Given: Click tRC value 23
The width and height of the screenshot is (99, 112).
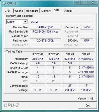Looking at the screenshot, I should [x=54, y=81].
